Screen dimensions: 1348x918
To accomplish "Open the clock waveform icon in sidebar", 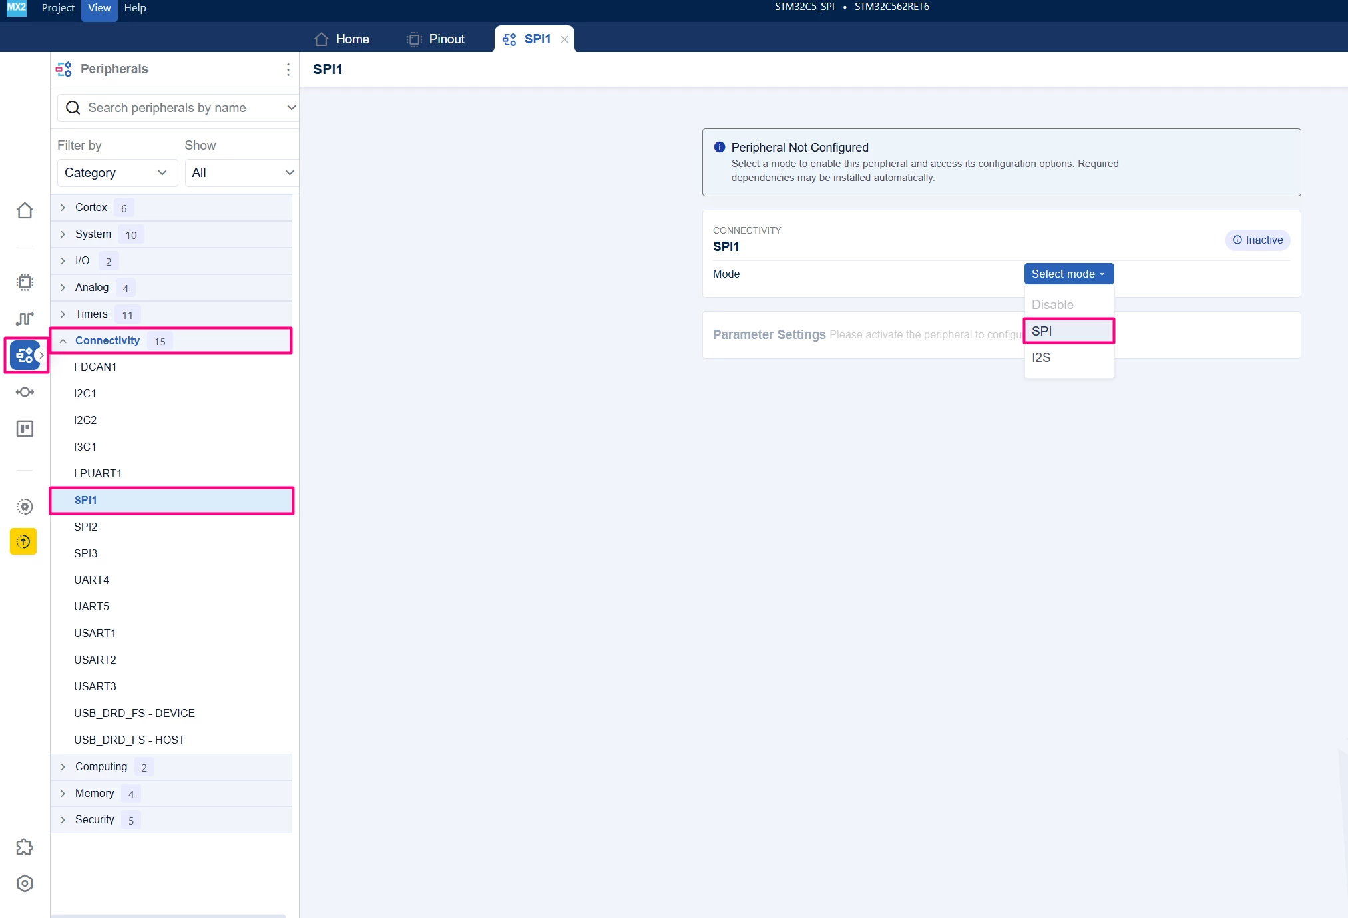I will click(x=25, y=319).
